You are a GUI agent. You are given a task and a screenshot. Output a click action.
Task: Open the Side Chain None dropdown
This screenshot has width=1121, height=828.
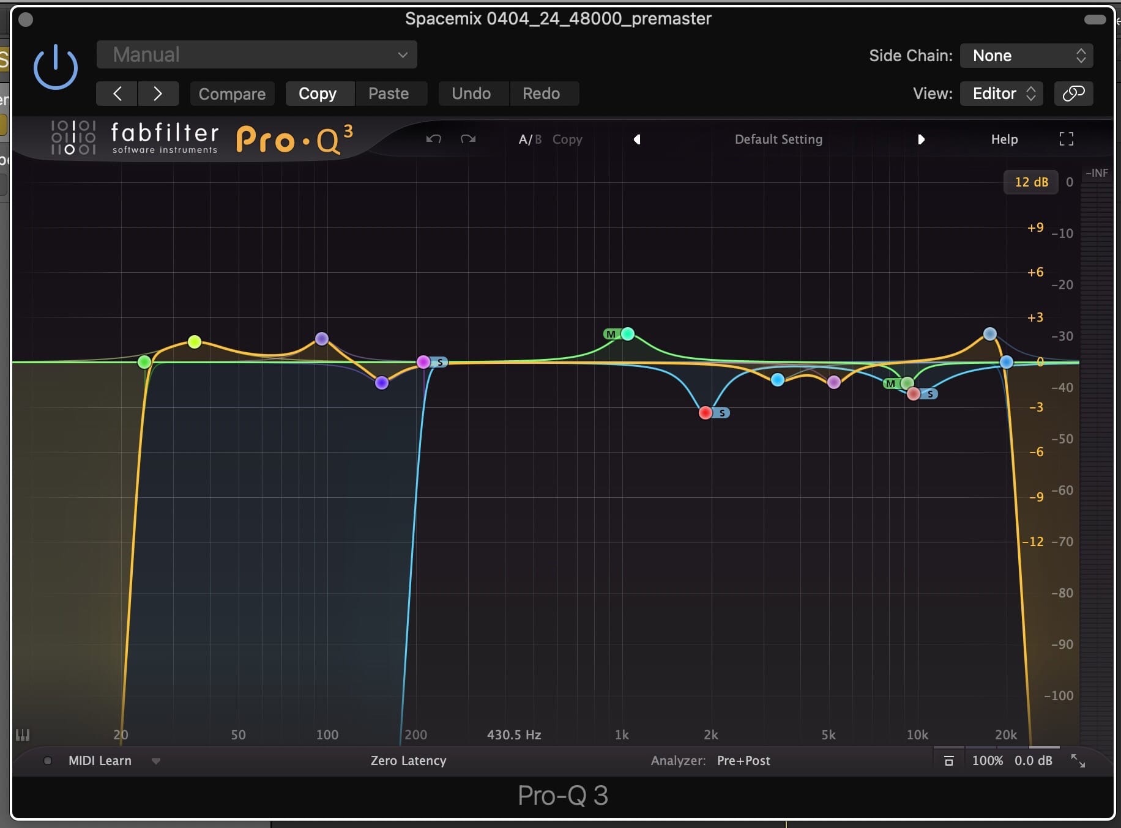(1027, 56)
